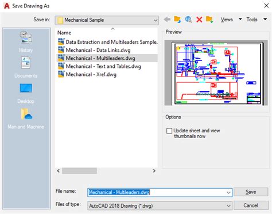
Task: Open the Tools menu
Action: click(x=252, y=20)
